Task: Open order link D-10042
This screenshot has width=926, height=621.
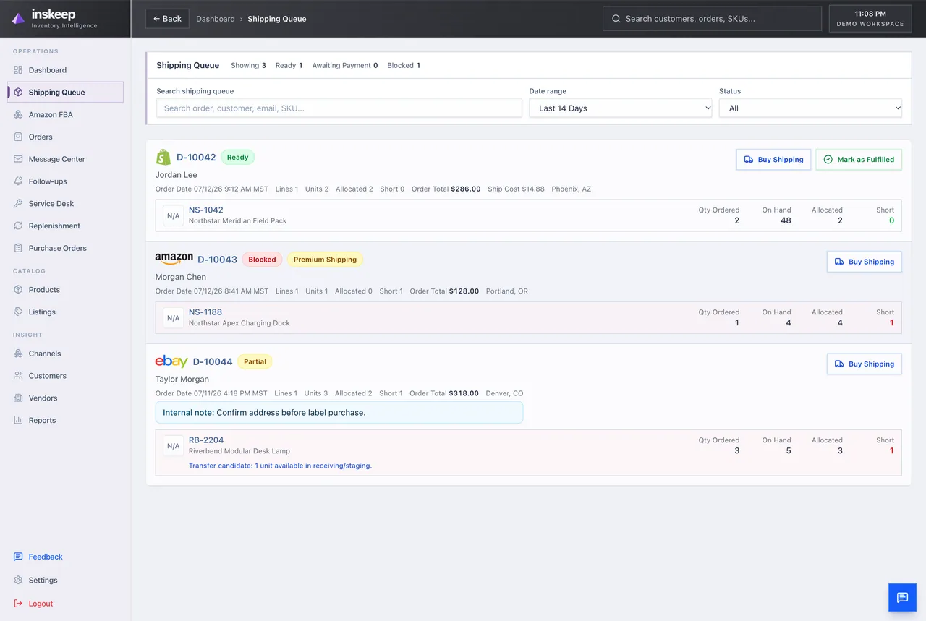Action: coord(196,157)
